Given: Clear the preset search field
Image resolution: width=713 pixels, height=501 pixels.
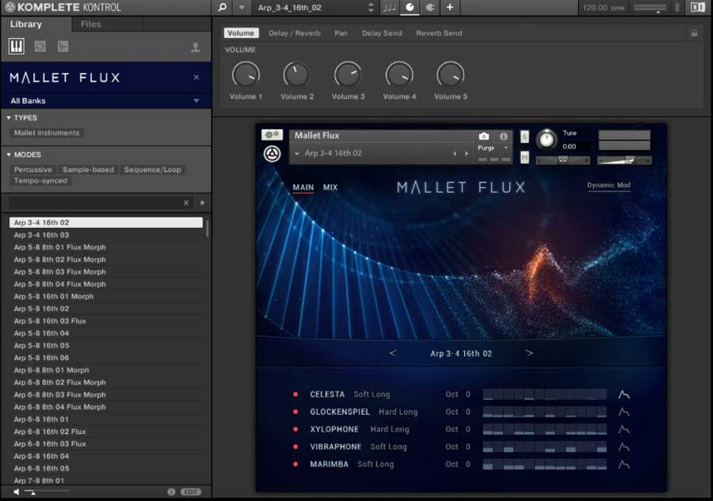Looking at the screenshot, I should 186,203.
